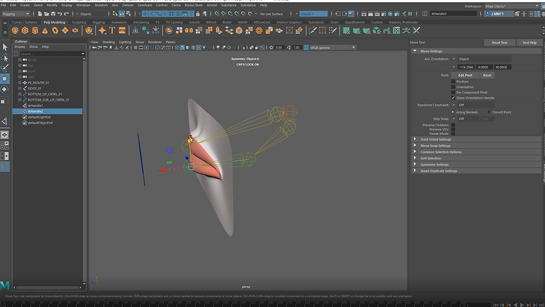
Task: Uncheck Show Orientation Handle
Action: (453, 98)
